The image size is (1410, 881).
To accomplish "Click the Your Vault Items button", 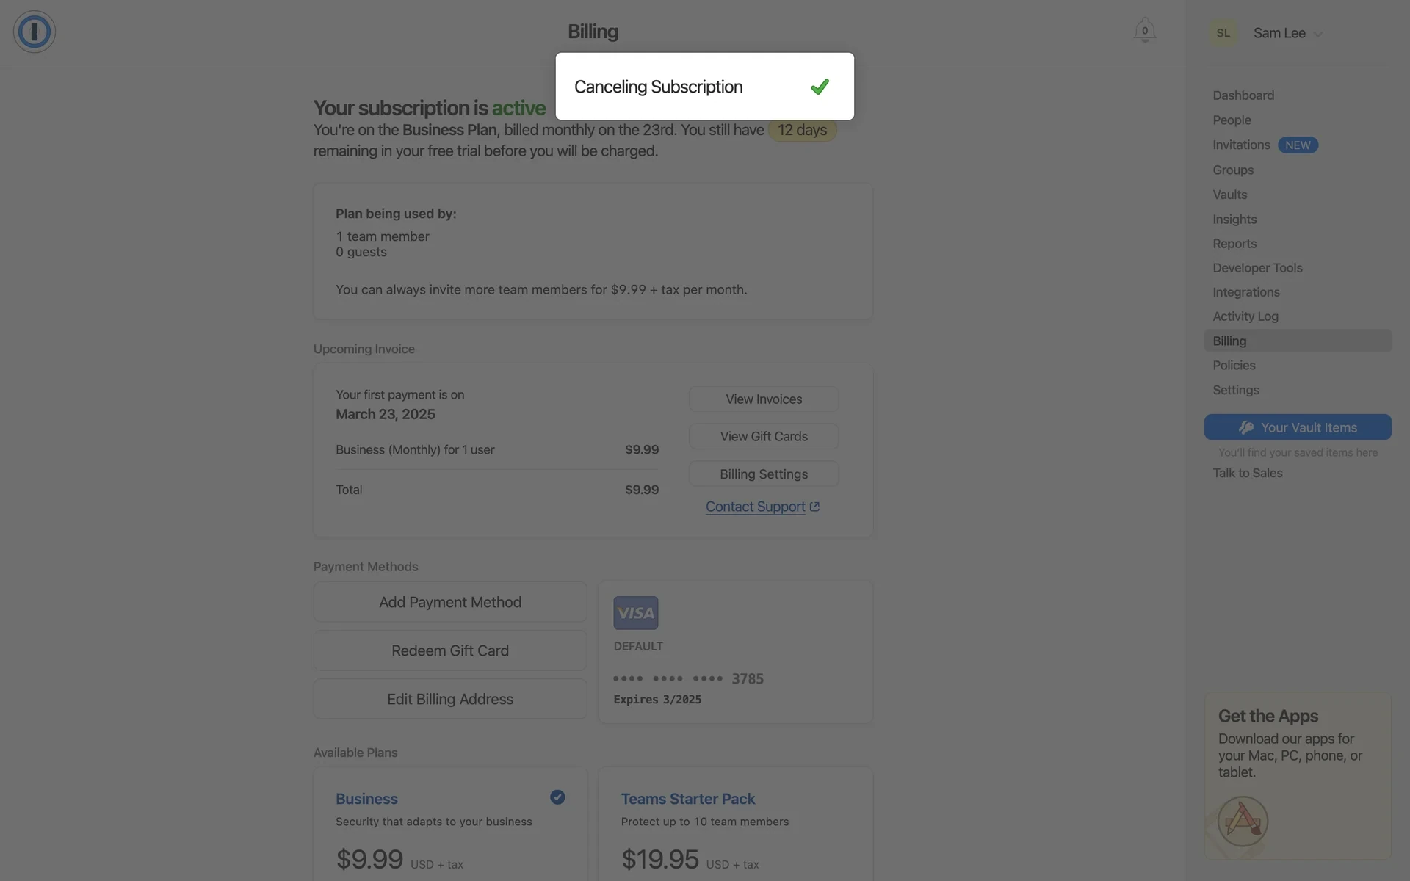I will 1298,427.
